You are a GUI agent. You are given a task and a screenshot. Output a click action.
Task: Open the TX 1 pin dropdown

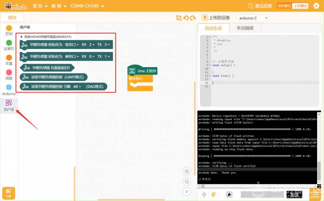point(107,56)
